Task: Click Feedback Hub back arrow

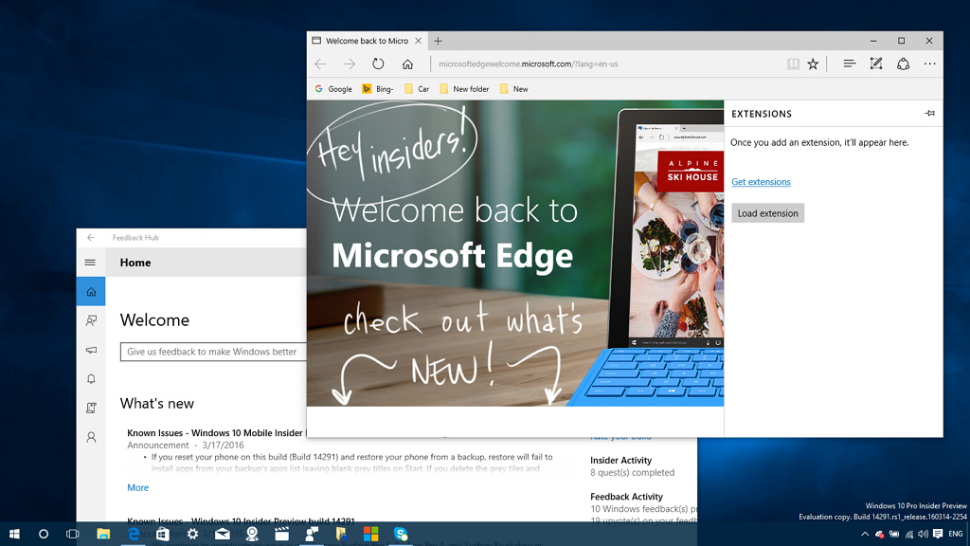Action: [91, 238]
